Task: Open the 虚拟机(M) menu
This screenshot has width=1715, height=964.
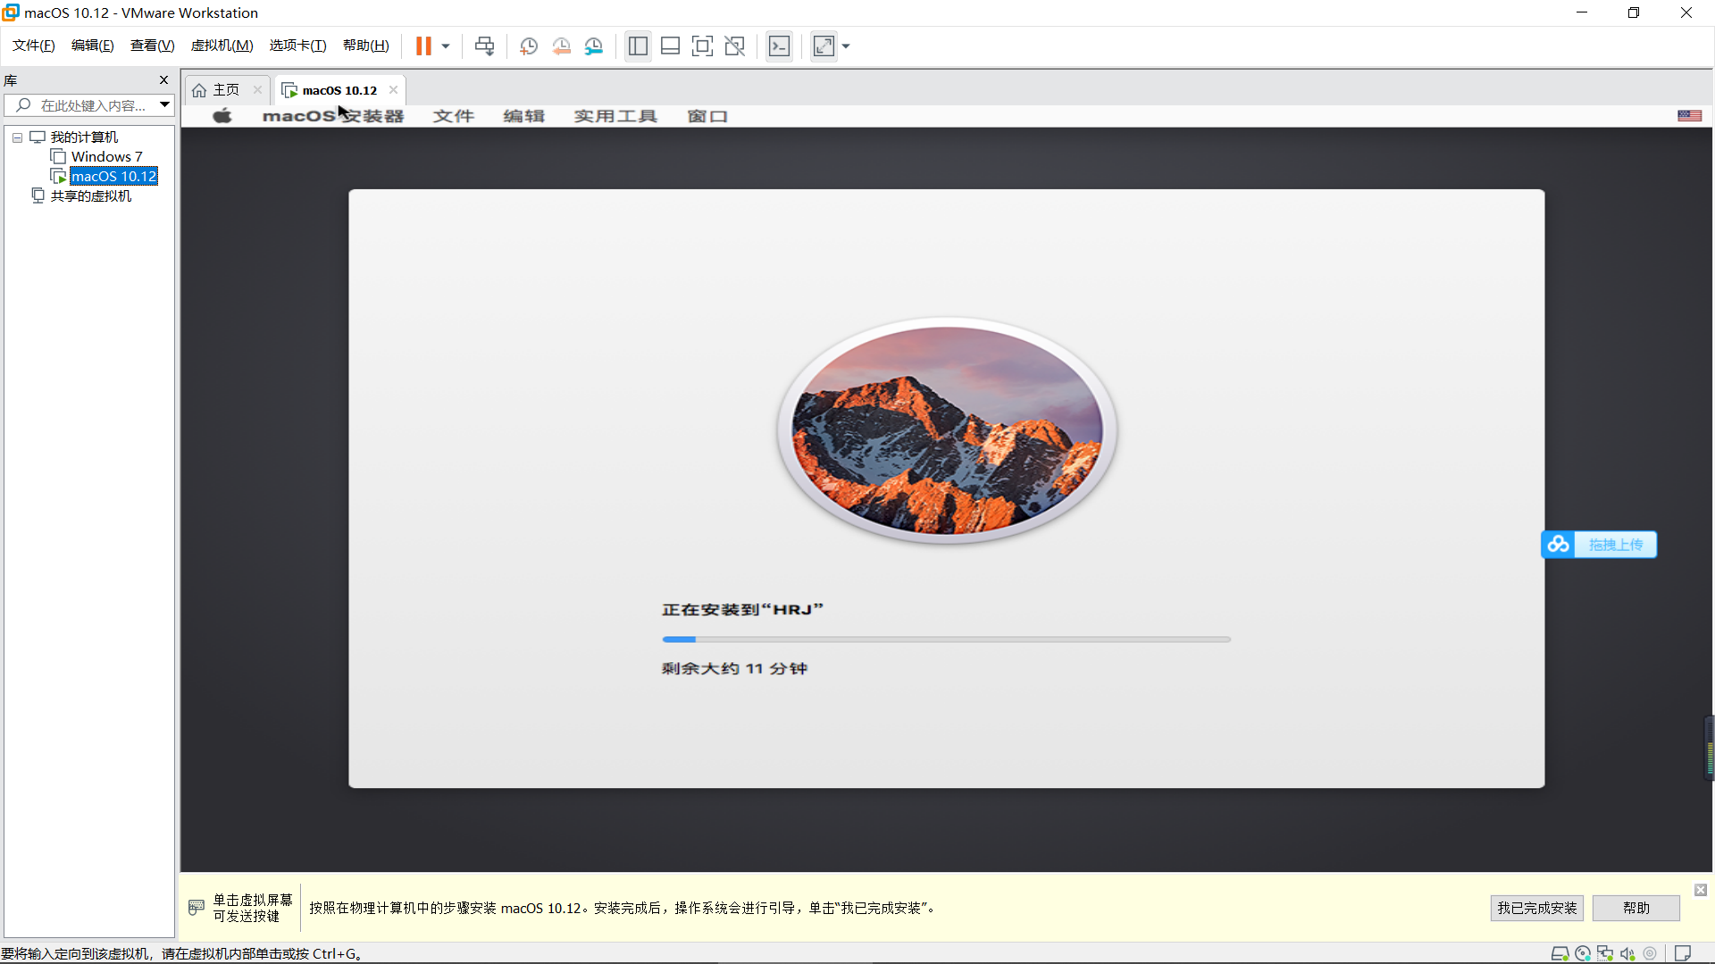Action: point(222,46)
